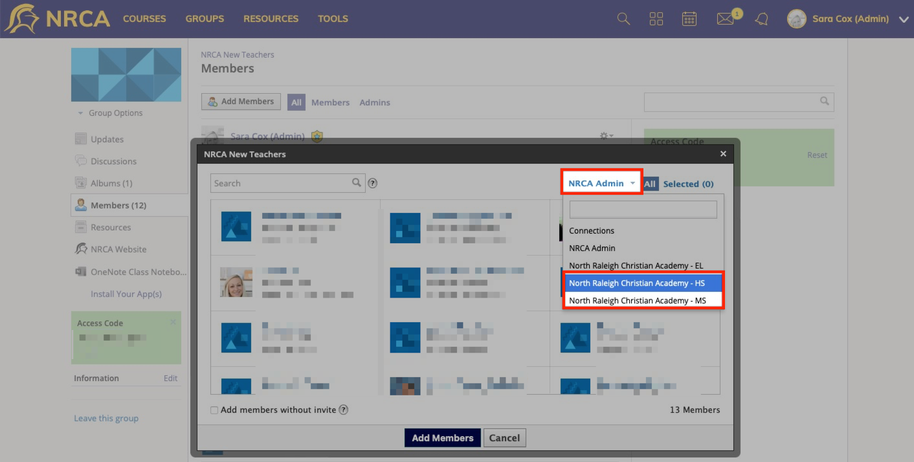The image size is (914, 462).
Task: Click the Members person icon in sidebar
Action: point(81,205)
